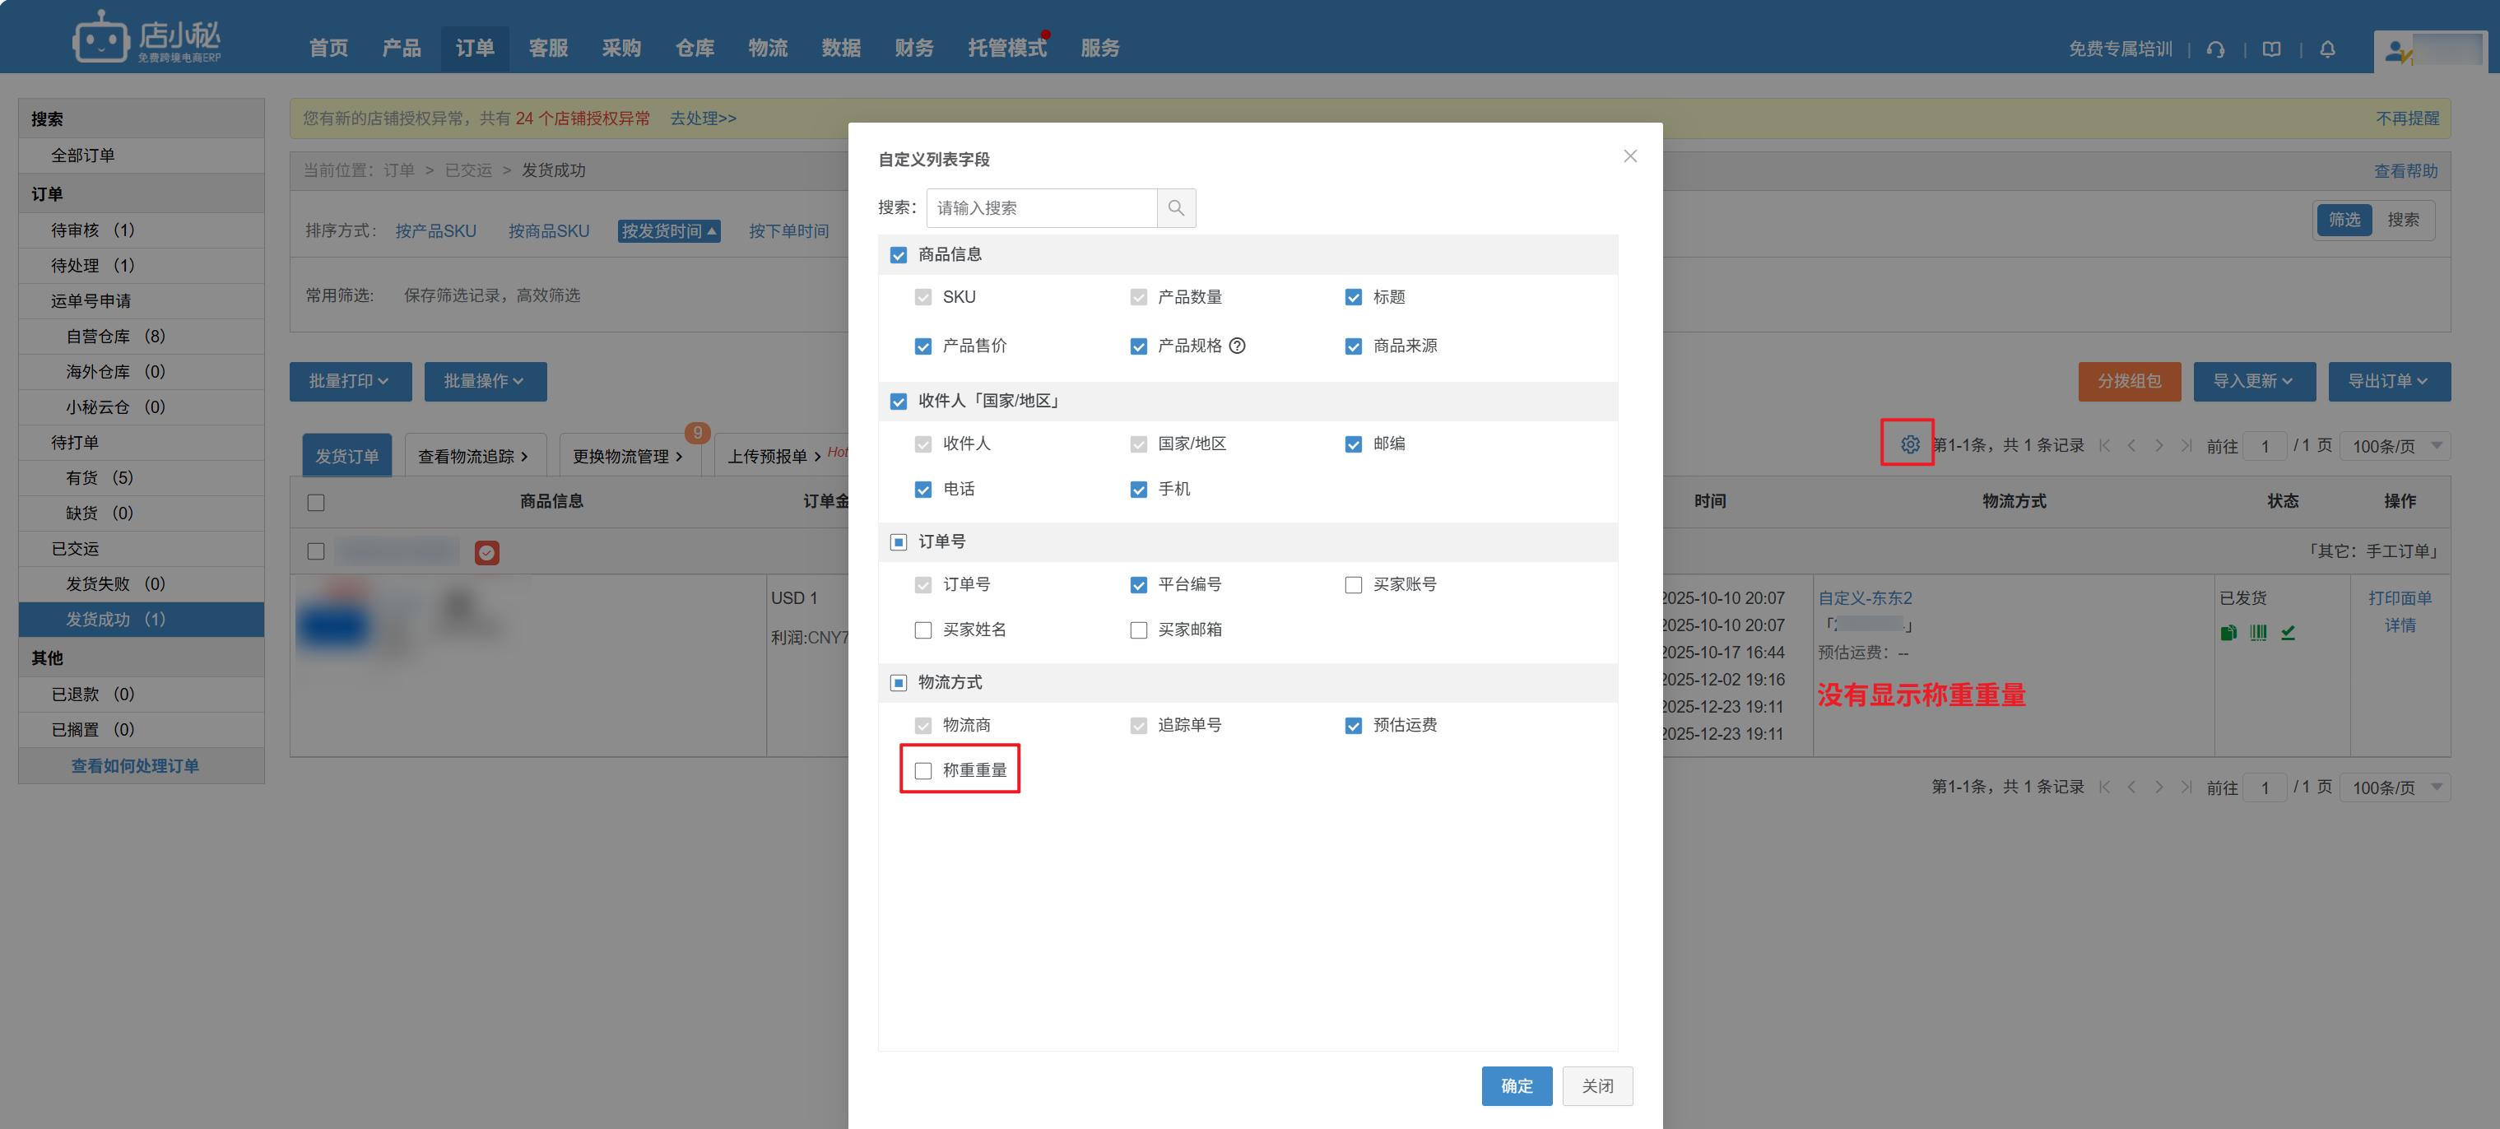This screenshot has width=2500, height=1129.
Task: Click the 确定 button
Action: [x=1516, y=1085]
